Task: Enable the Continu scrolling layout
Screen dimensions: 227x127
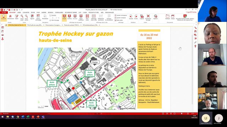Action: (x=70, y=17)
